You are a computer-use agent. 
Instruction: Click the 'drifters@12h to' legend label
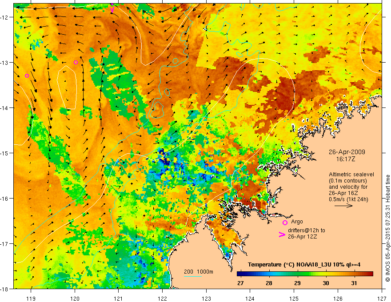coord(307,230)
